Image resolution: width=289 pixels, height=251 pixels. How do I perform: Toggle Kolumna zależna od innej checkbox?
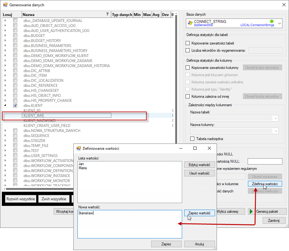pos(188,97)
